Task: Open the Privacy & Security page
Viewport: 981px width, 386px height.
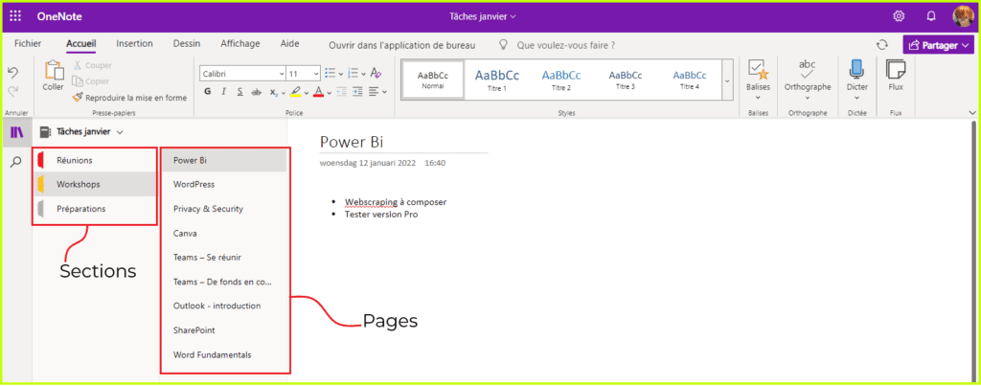Action: pos(224,209)
